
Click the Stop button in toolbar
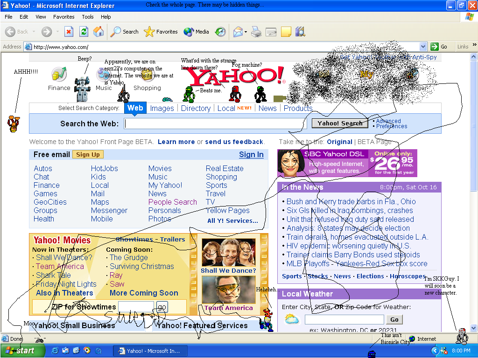coord(69,32)
